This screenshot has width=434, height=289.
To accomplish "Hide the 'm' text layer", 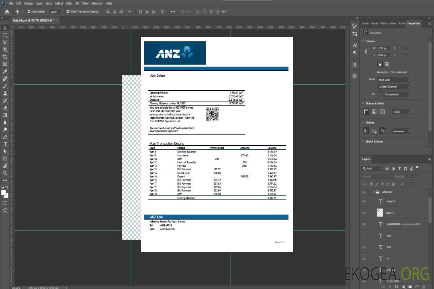I will coord(364,259).
